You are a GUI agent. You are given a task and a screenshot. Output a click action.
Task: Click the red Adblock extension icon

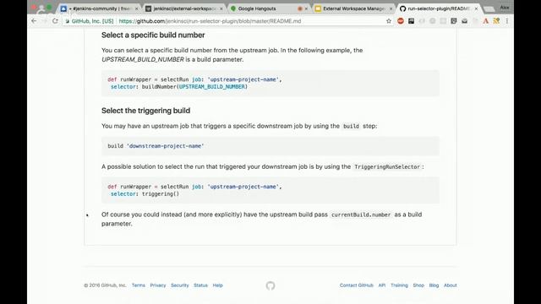pos(401,21)
